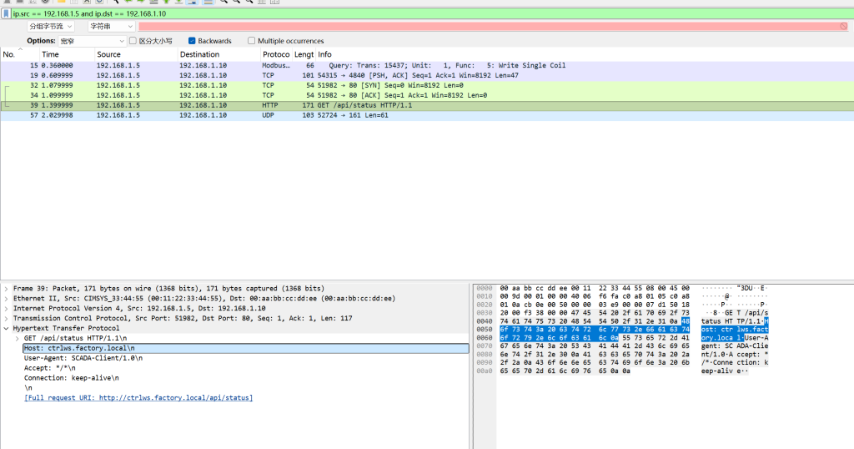Image resolution: width=854 pixels, height=449 pixels.
Task: Open the 分组字节流 search scope dropdown
Action: (57, 27)
